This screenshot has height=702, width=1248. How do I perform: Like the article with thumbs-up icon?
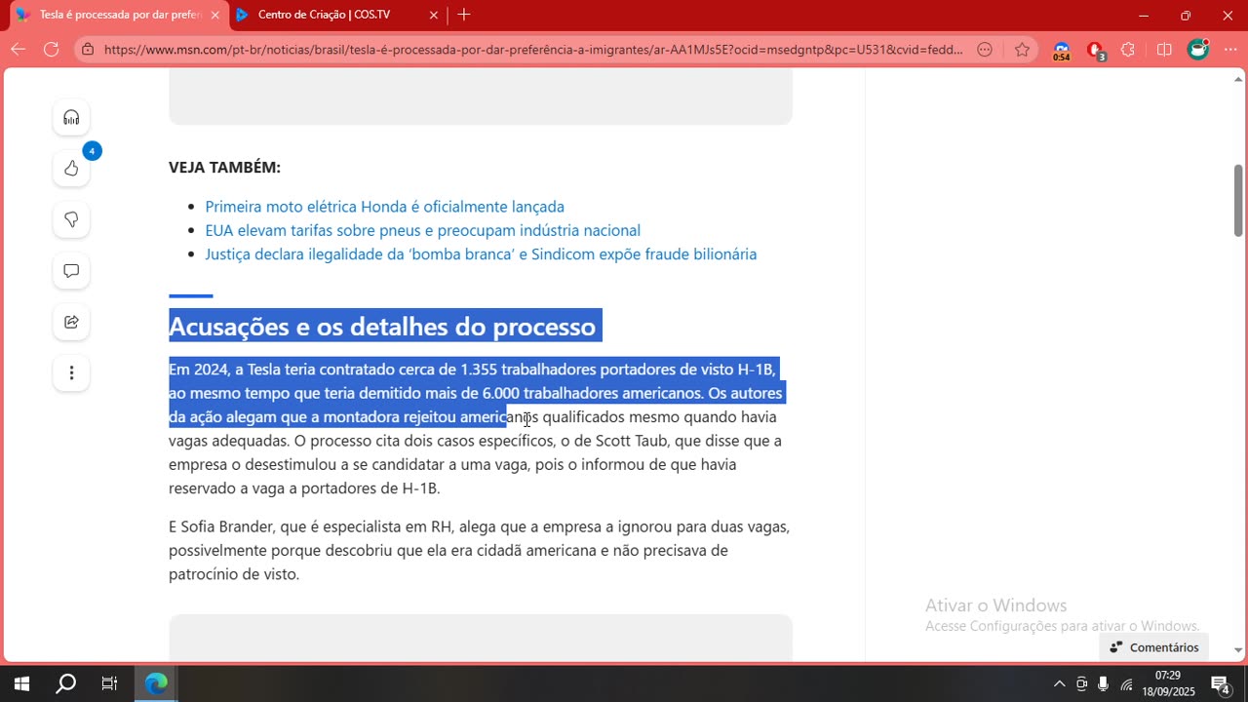71,169
